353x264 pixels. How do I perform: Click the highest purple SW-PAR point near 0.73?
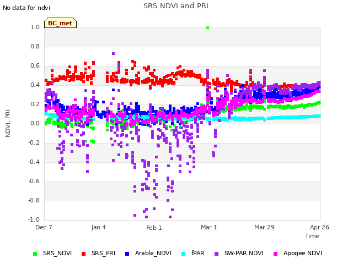tap(113, 54)
